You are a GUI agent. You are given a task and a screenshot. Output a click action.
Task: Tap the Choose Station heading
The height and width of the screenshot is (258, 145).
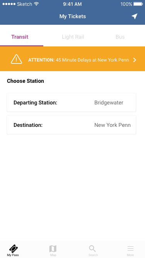(x=26, y=81)
